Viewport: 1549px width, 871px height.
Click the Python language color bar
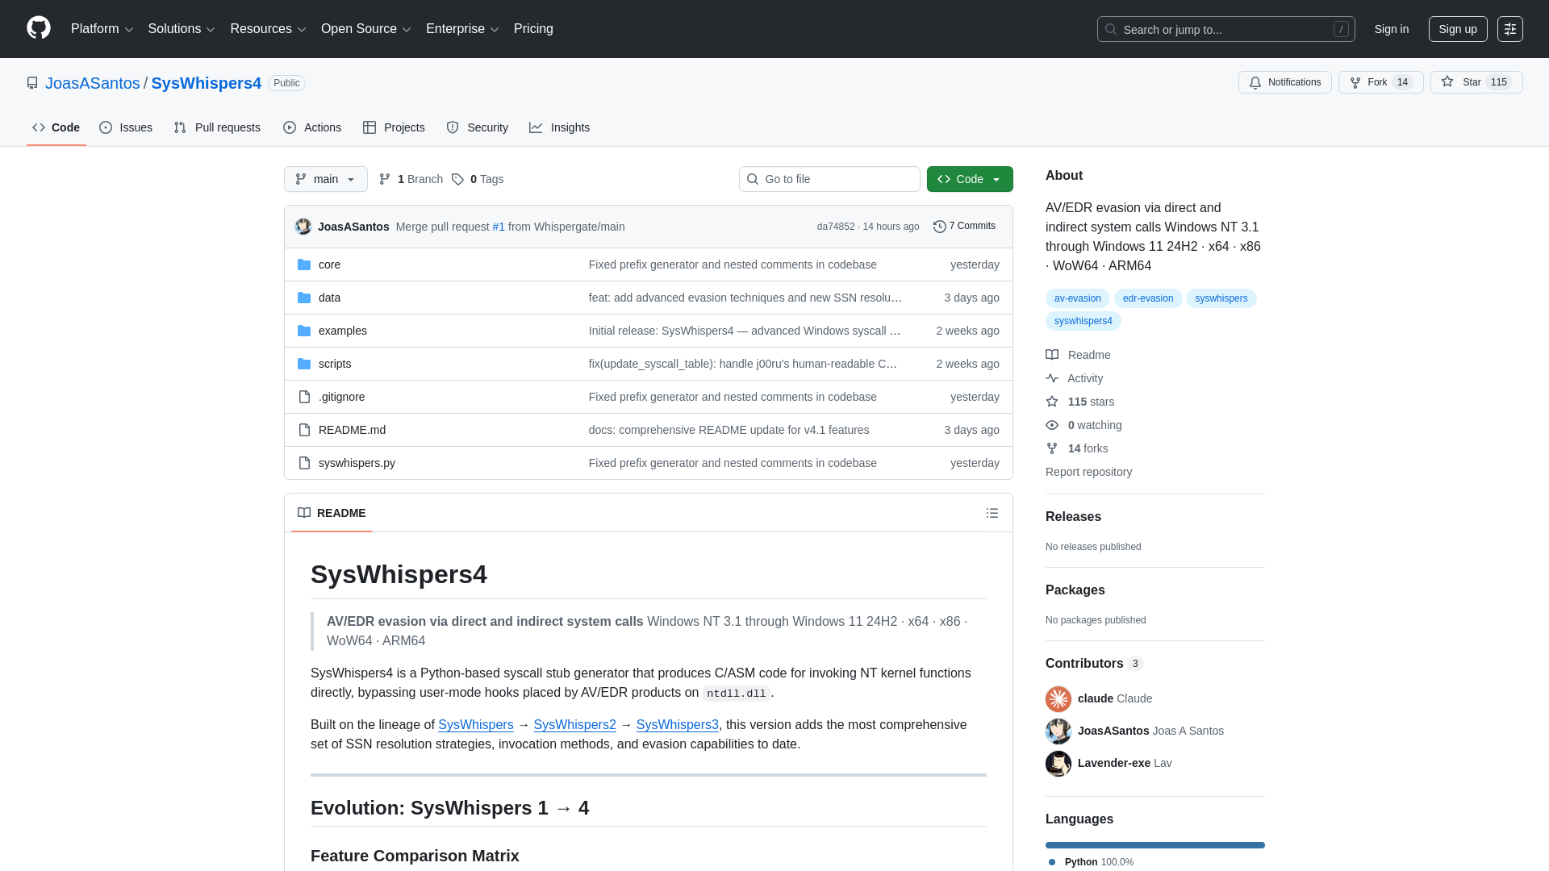point(1154,844)
